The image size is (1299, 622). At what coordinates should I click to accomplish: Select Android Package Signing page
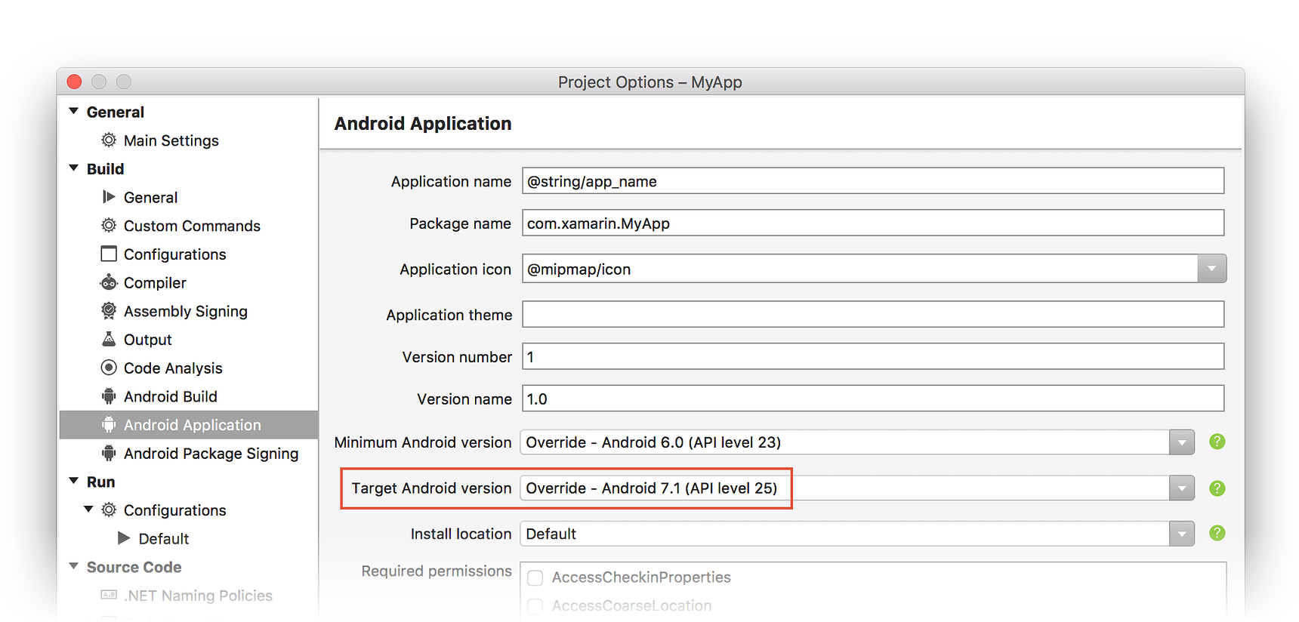[x=211, y=453]
